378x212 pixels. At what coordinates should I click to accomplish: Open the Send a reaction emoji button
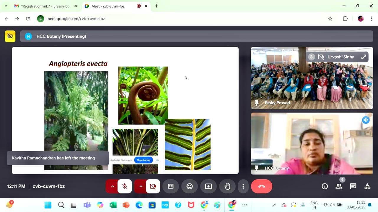pos(190,186)
